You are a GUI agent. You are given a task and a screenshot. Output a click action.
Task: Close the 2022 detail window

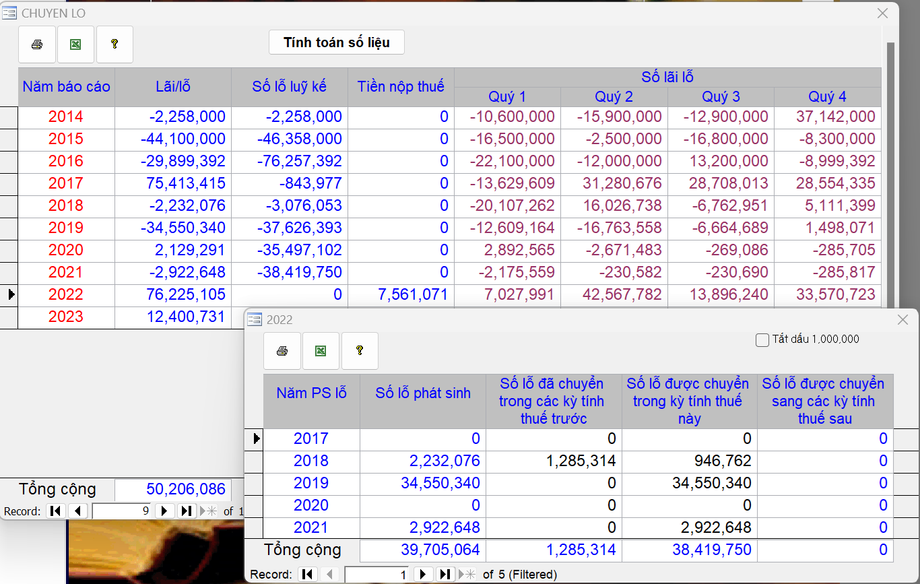coord(903,320)
